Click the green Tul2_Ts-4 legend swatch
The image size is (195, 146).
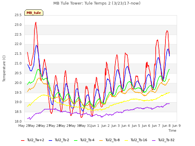point(76,141)
